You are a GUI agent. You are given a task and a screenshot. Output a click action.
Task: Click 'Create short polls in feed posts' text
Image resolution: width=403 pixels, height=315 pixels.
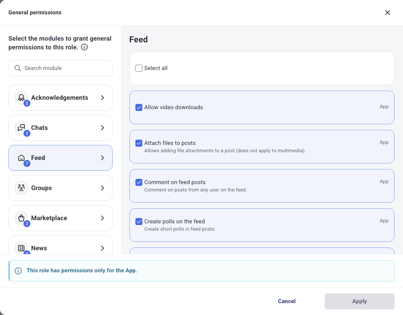(x=180, y=229)
